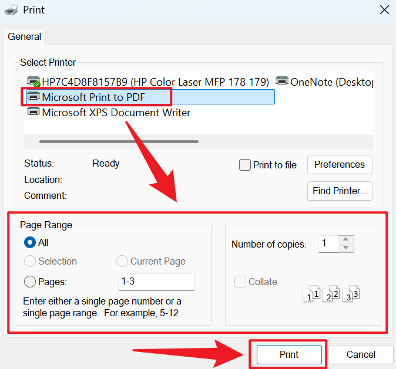Select the Microsoft XPS Document Writer icon
This screenshot has height=369, width=396.
click(33, 111)
